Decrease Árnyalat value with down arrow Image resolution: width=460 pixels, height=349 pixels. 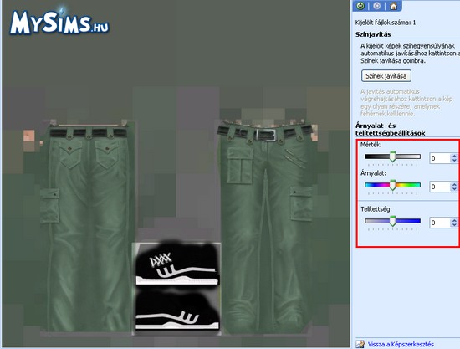[454, 189]
